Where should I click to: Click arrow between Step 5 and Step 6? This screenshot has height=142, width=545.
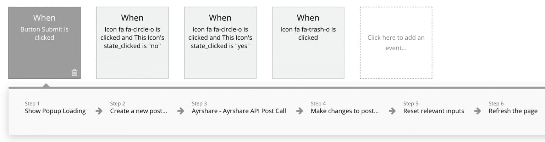click(478, 111)
